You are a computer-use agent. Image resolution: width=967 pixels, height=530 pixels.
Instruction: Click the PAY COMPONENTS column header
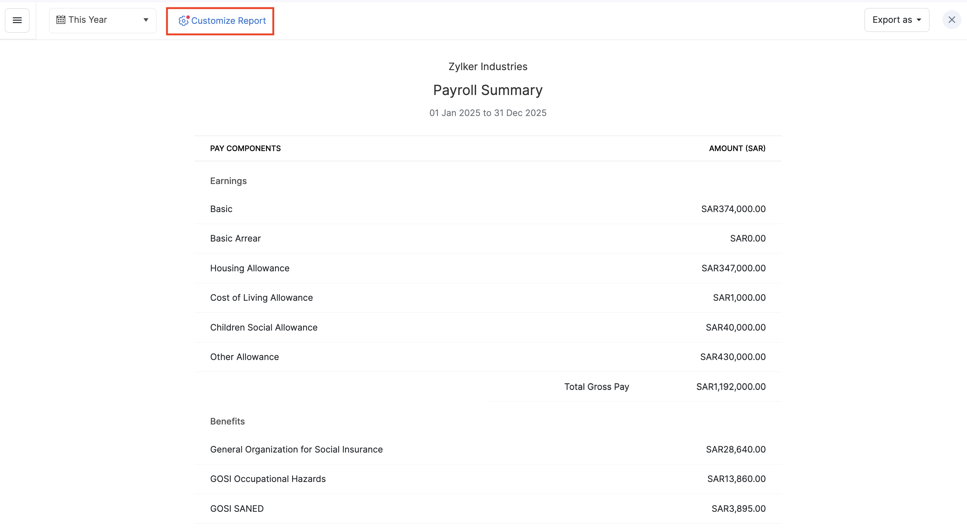245,149
